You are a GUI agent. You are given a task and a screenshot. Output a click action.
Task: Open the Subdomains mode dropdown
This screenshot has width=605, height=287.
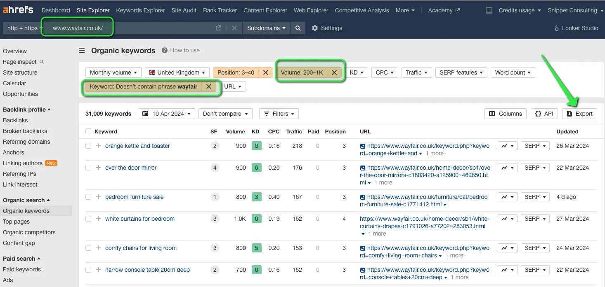click(266, 28)
